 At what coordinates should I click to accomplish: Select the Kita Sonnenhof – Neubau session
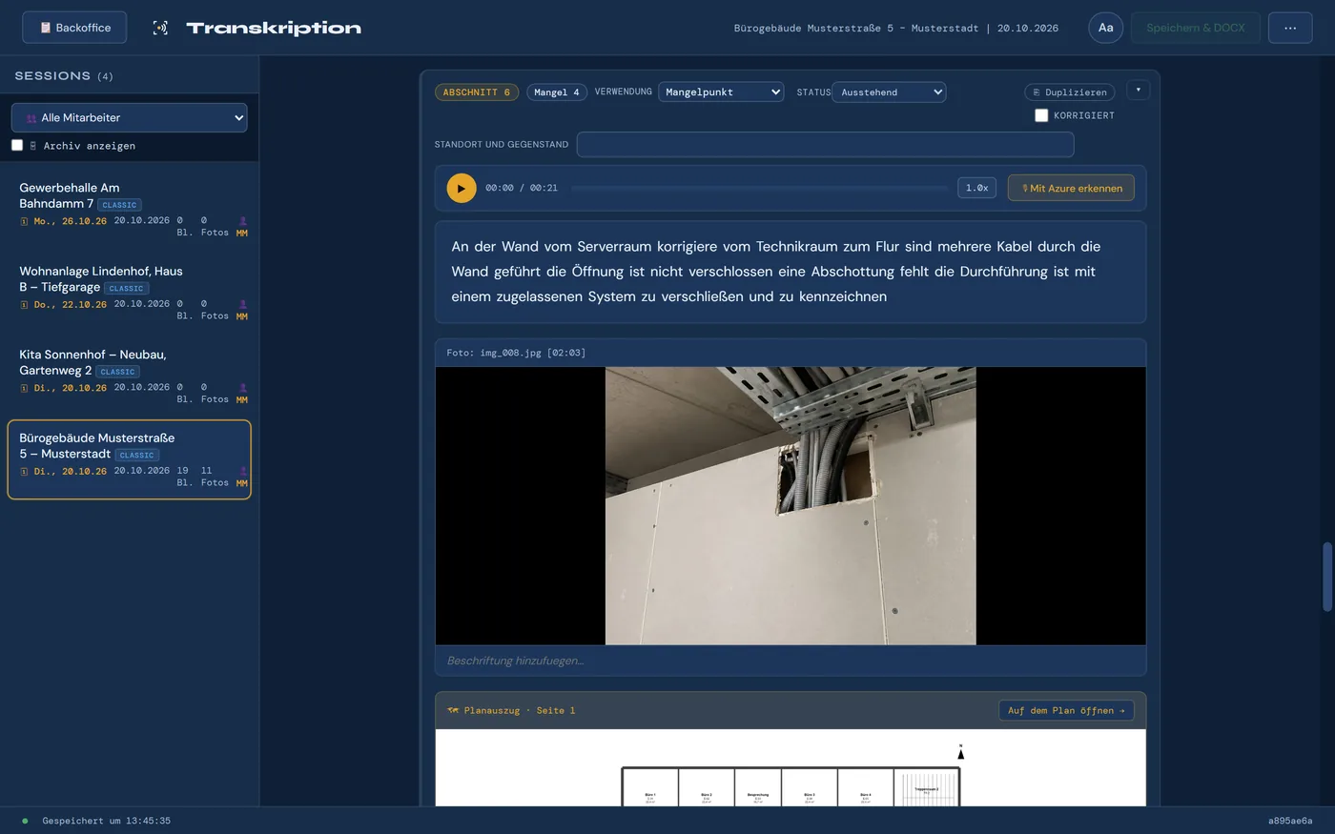[x=129, y=378]
